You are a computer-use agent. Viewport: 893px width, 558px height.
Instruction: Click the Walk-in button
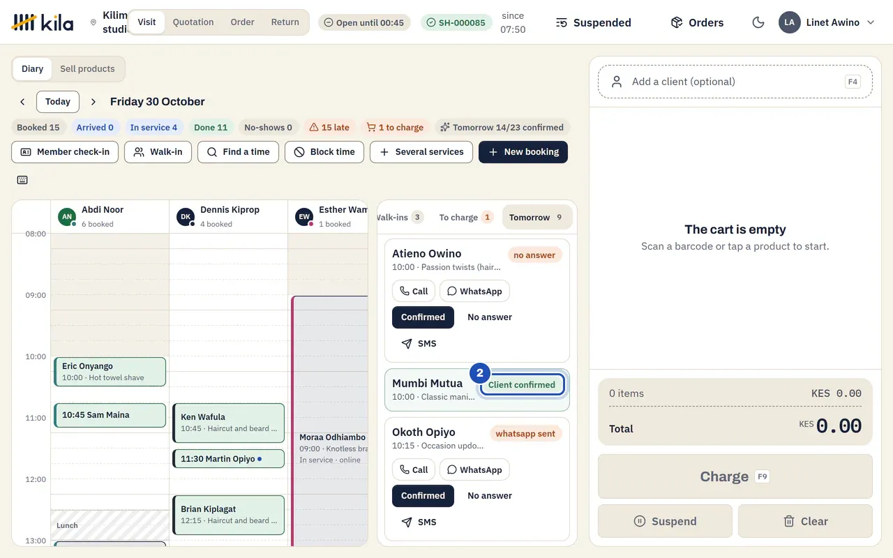(x=158, y=152)
